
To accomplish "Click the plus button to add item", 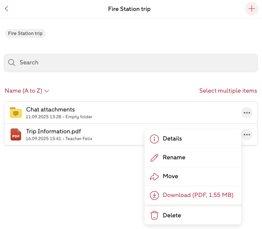I will pos(252,9).
